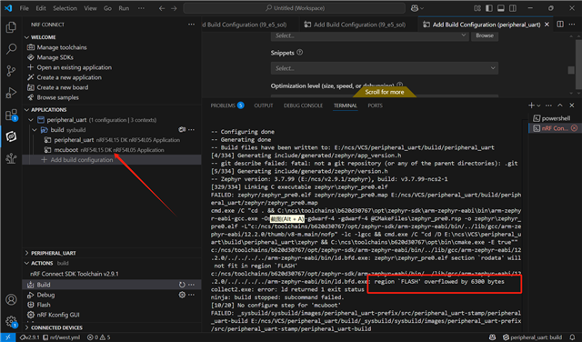Open the Run menu

[124, 8]
